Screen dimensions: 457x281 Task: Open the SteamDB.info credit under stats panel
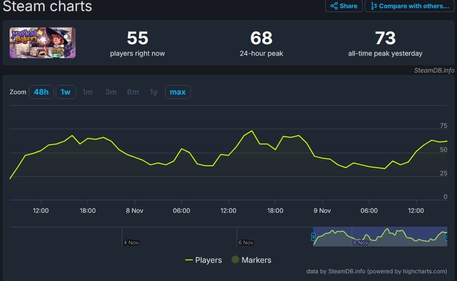(434, 70)
